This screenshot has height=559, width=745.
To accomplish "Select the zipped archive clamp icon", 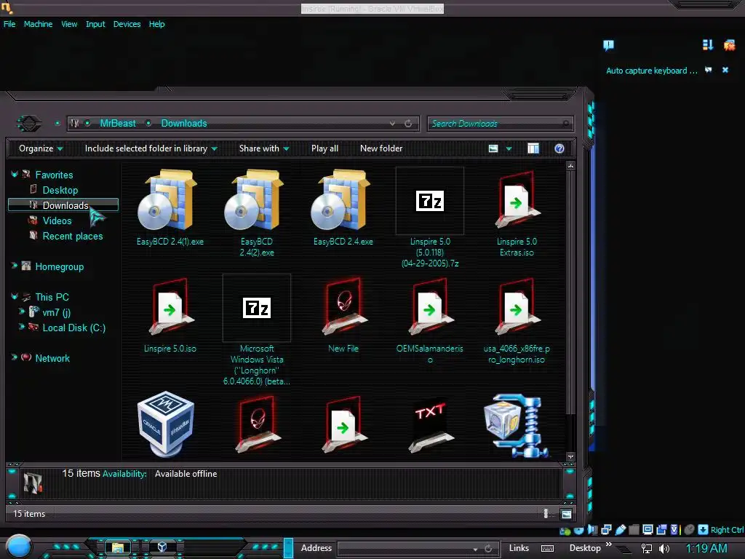I will 516,425.
